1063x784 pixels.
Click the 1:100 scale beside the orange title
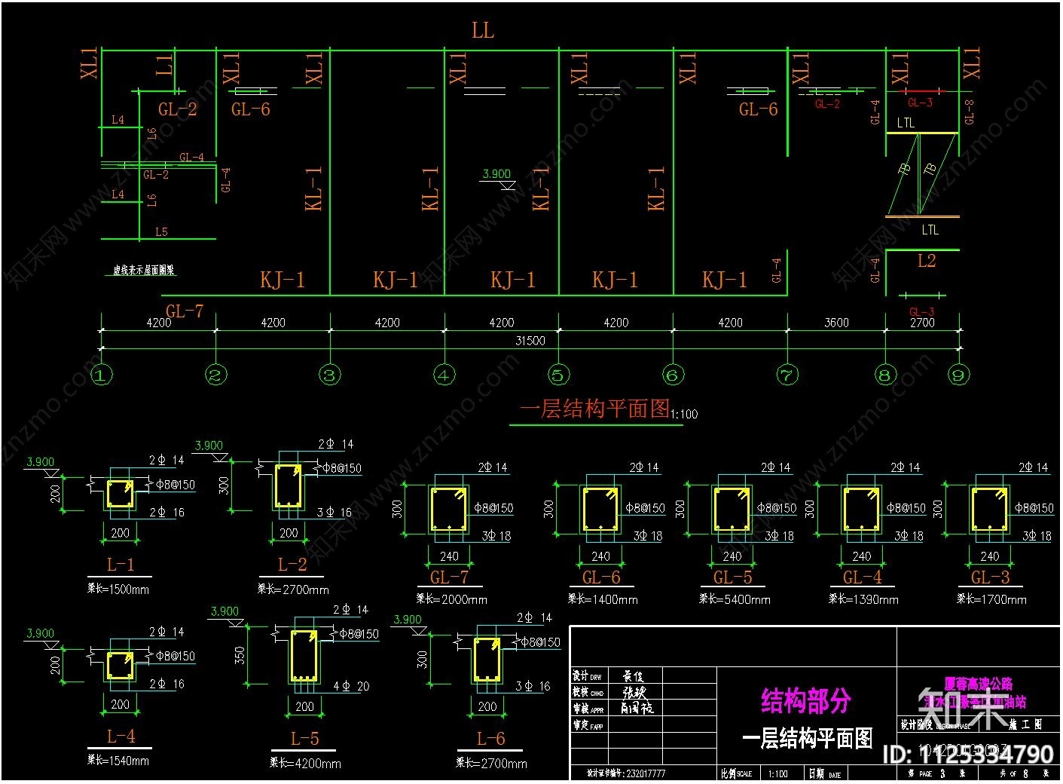click(x=684, y=414)
